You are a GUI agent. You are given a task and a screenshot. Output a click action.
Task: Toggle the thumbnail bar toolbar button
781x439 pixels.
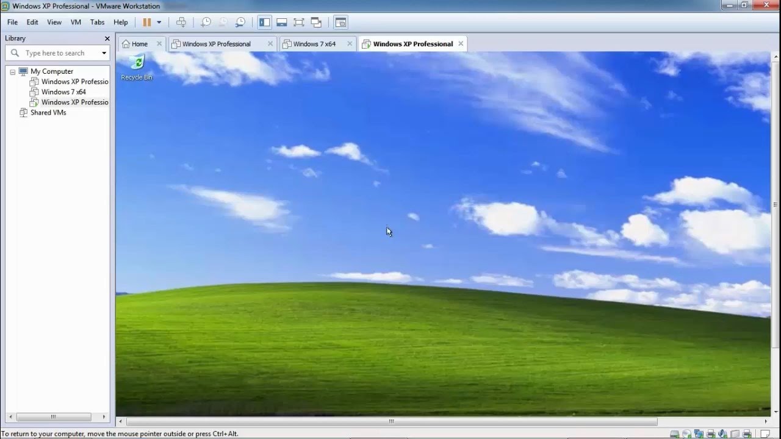click(x=282, y=22)
